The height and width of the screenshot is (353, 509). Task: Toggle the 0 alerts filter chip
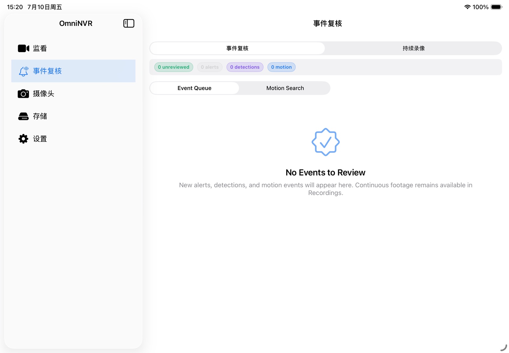point(210,67)
